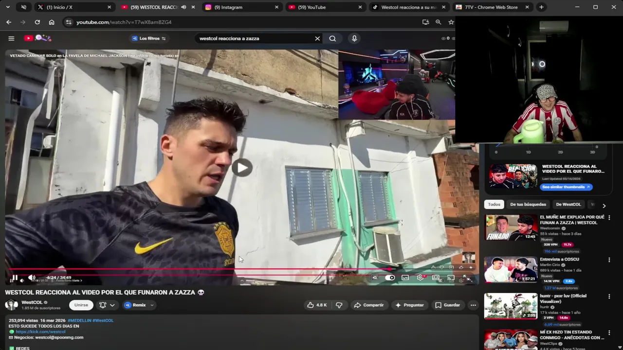Screen dimensions: 623x350
Task: Toggle the autoplay switch in the player
Action: pos(390,278)
